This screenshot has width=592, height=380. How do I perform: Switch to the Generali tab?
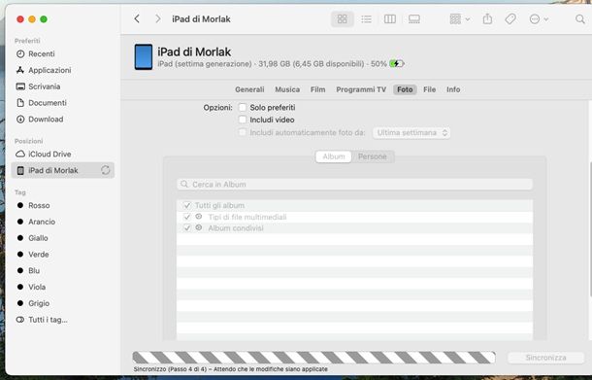(x=249, y=89)
